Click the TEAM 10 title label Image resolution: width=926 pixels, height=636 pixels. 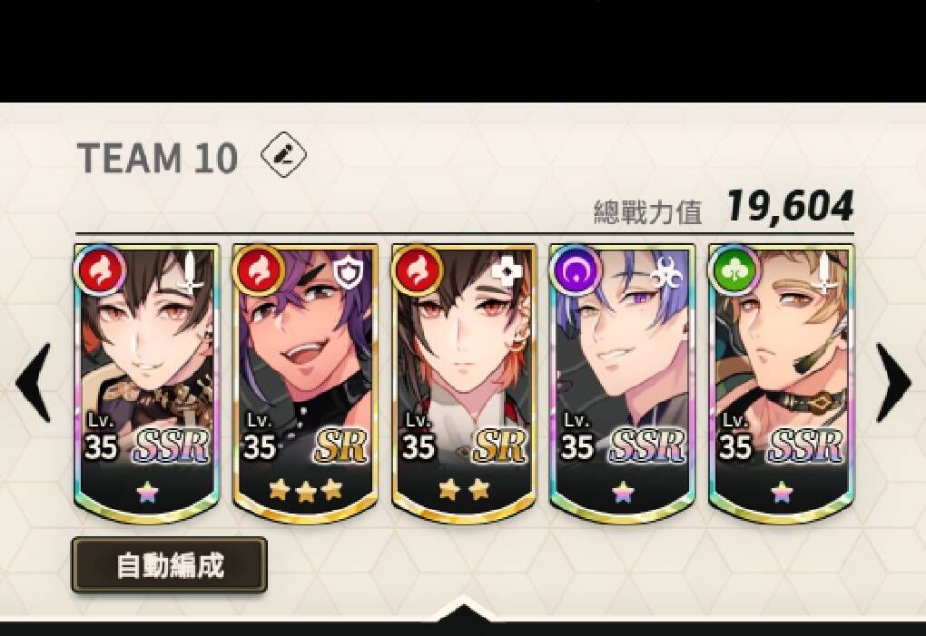point(157,158)
